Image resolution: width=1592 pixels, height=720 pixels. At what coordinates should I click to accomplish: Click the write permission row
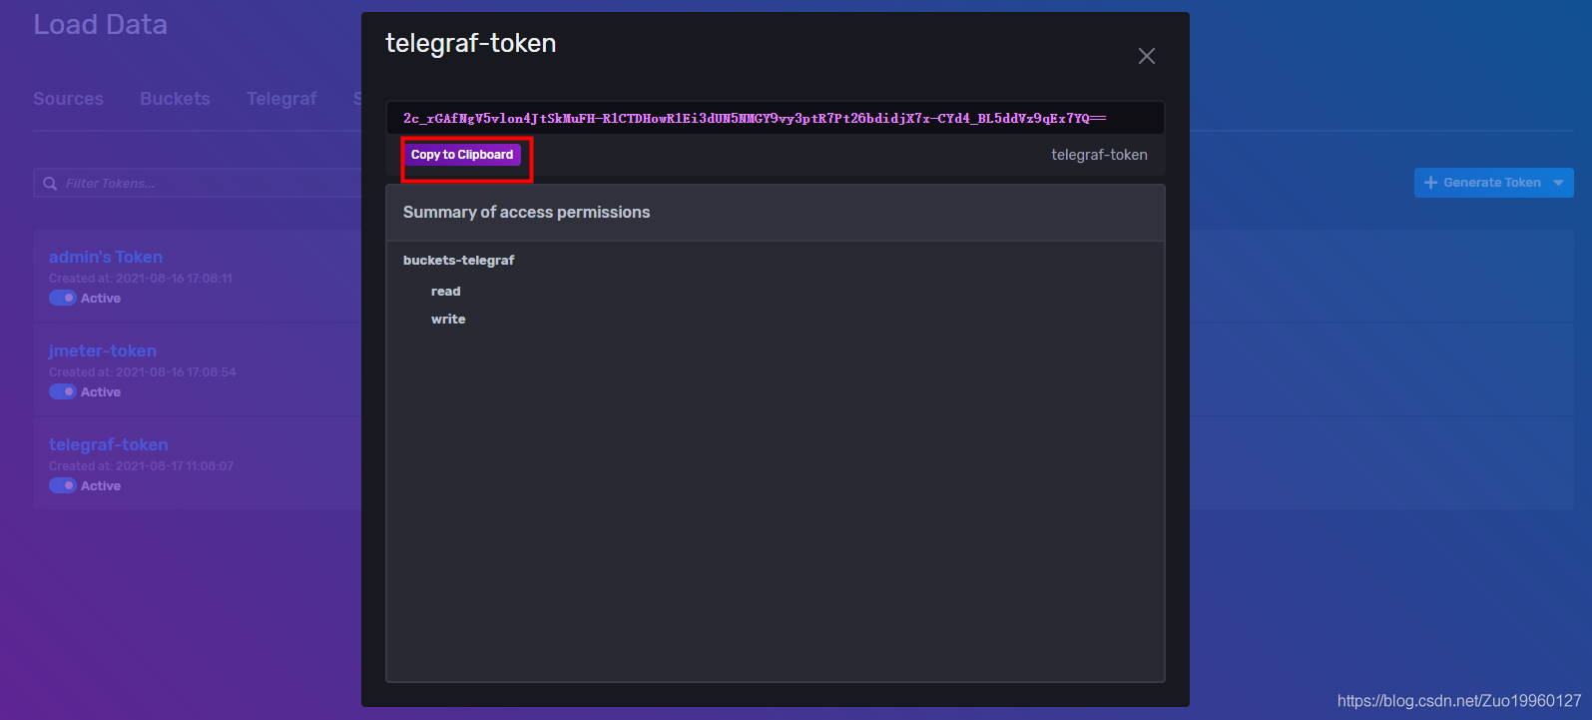tap(448, 320)
